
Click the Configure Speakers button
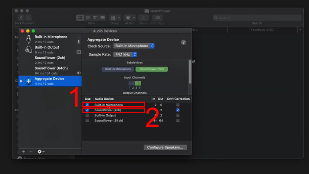click(x=165, y=148)
